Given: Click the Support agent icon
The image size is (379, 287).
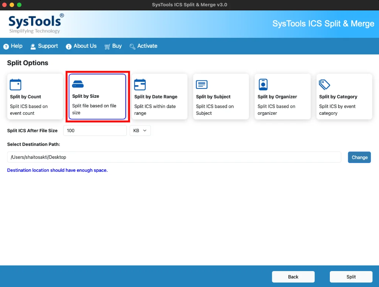Looking at the screenshot, I should click(x=33, y=46).
